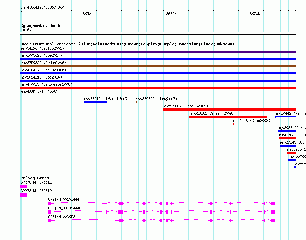The height and width of the screenshot is (240, 306).
Task: Select the nsv521867 (Shaikh2009) red bar
Action: coord(230,109)
